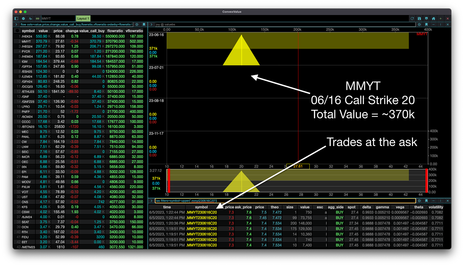The width and height of the screenshot is (464, 266).
Task: Click the 27.61 spot price marker
Action: click(298, 166)
